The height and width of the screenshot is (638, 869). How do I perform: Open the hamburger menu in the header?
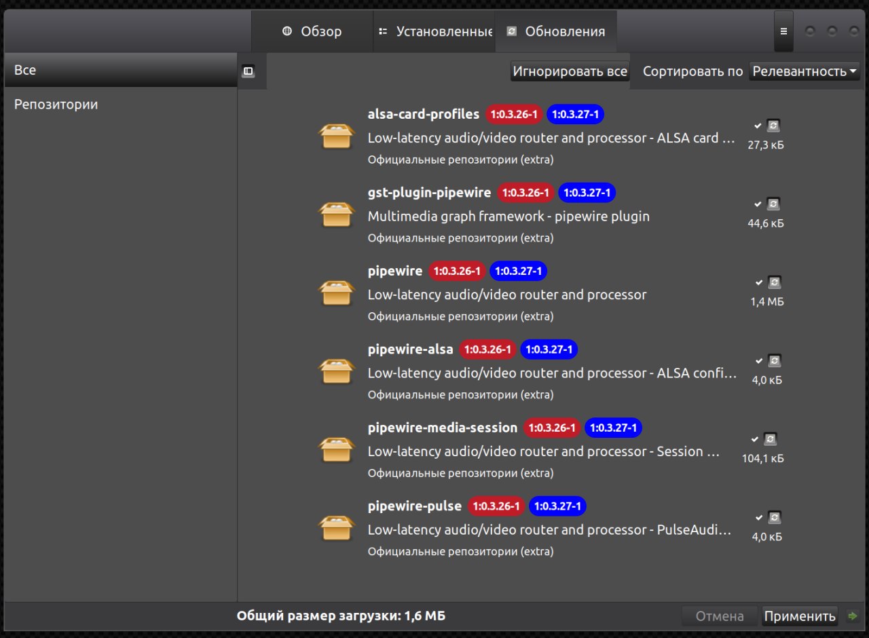783,31
